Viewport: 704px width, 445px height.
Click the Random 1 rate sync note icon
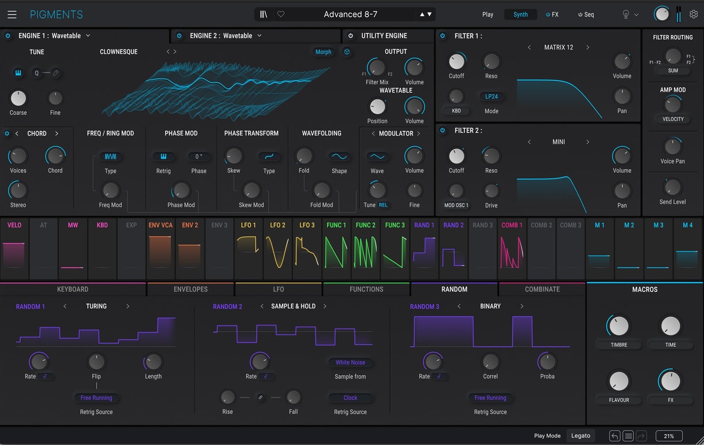(x=45, y=377)
